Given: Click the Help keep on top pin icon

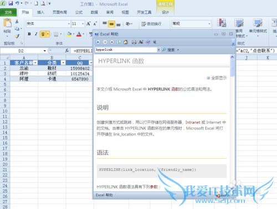Looking at the screenshot, I should pyautogui.click(x=155, y=42).
